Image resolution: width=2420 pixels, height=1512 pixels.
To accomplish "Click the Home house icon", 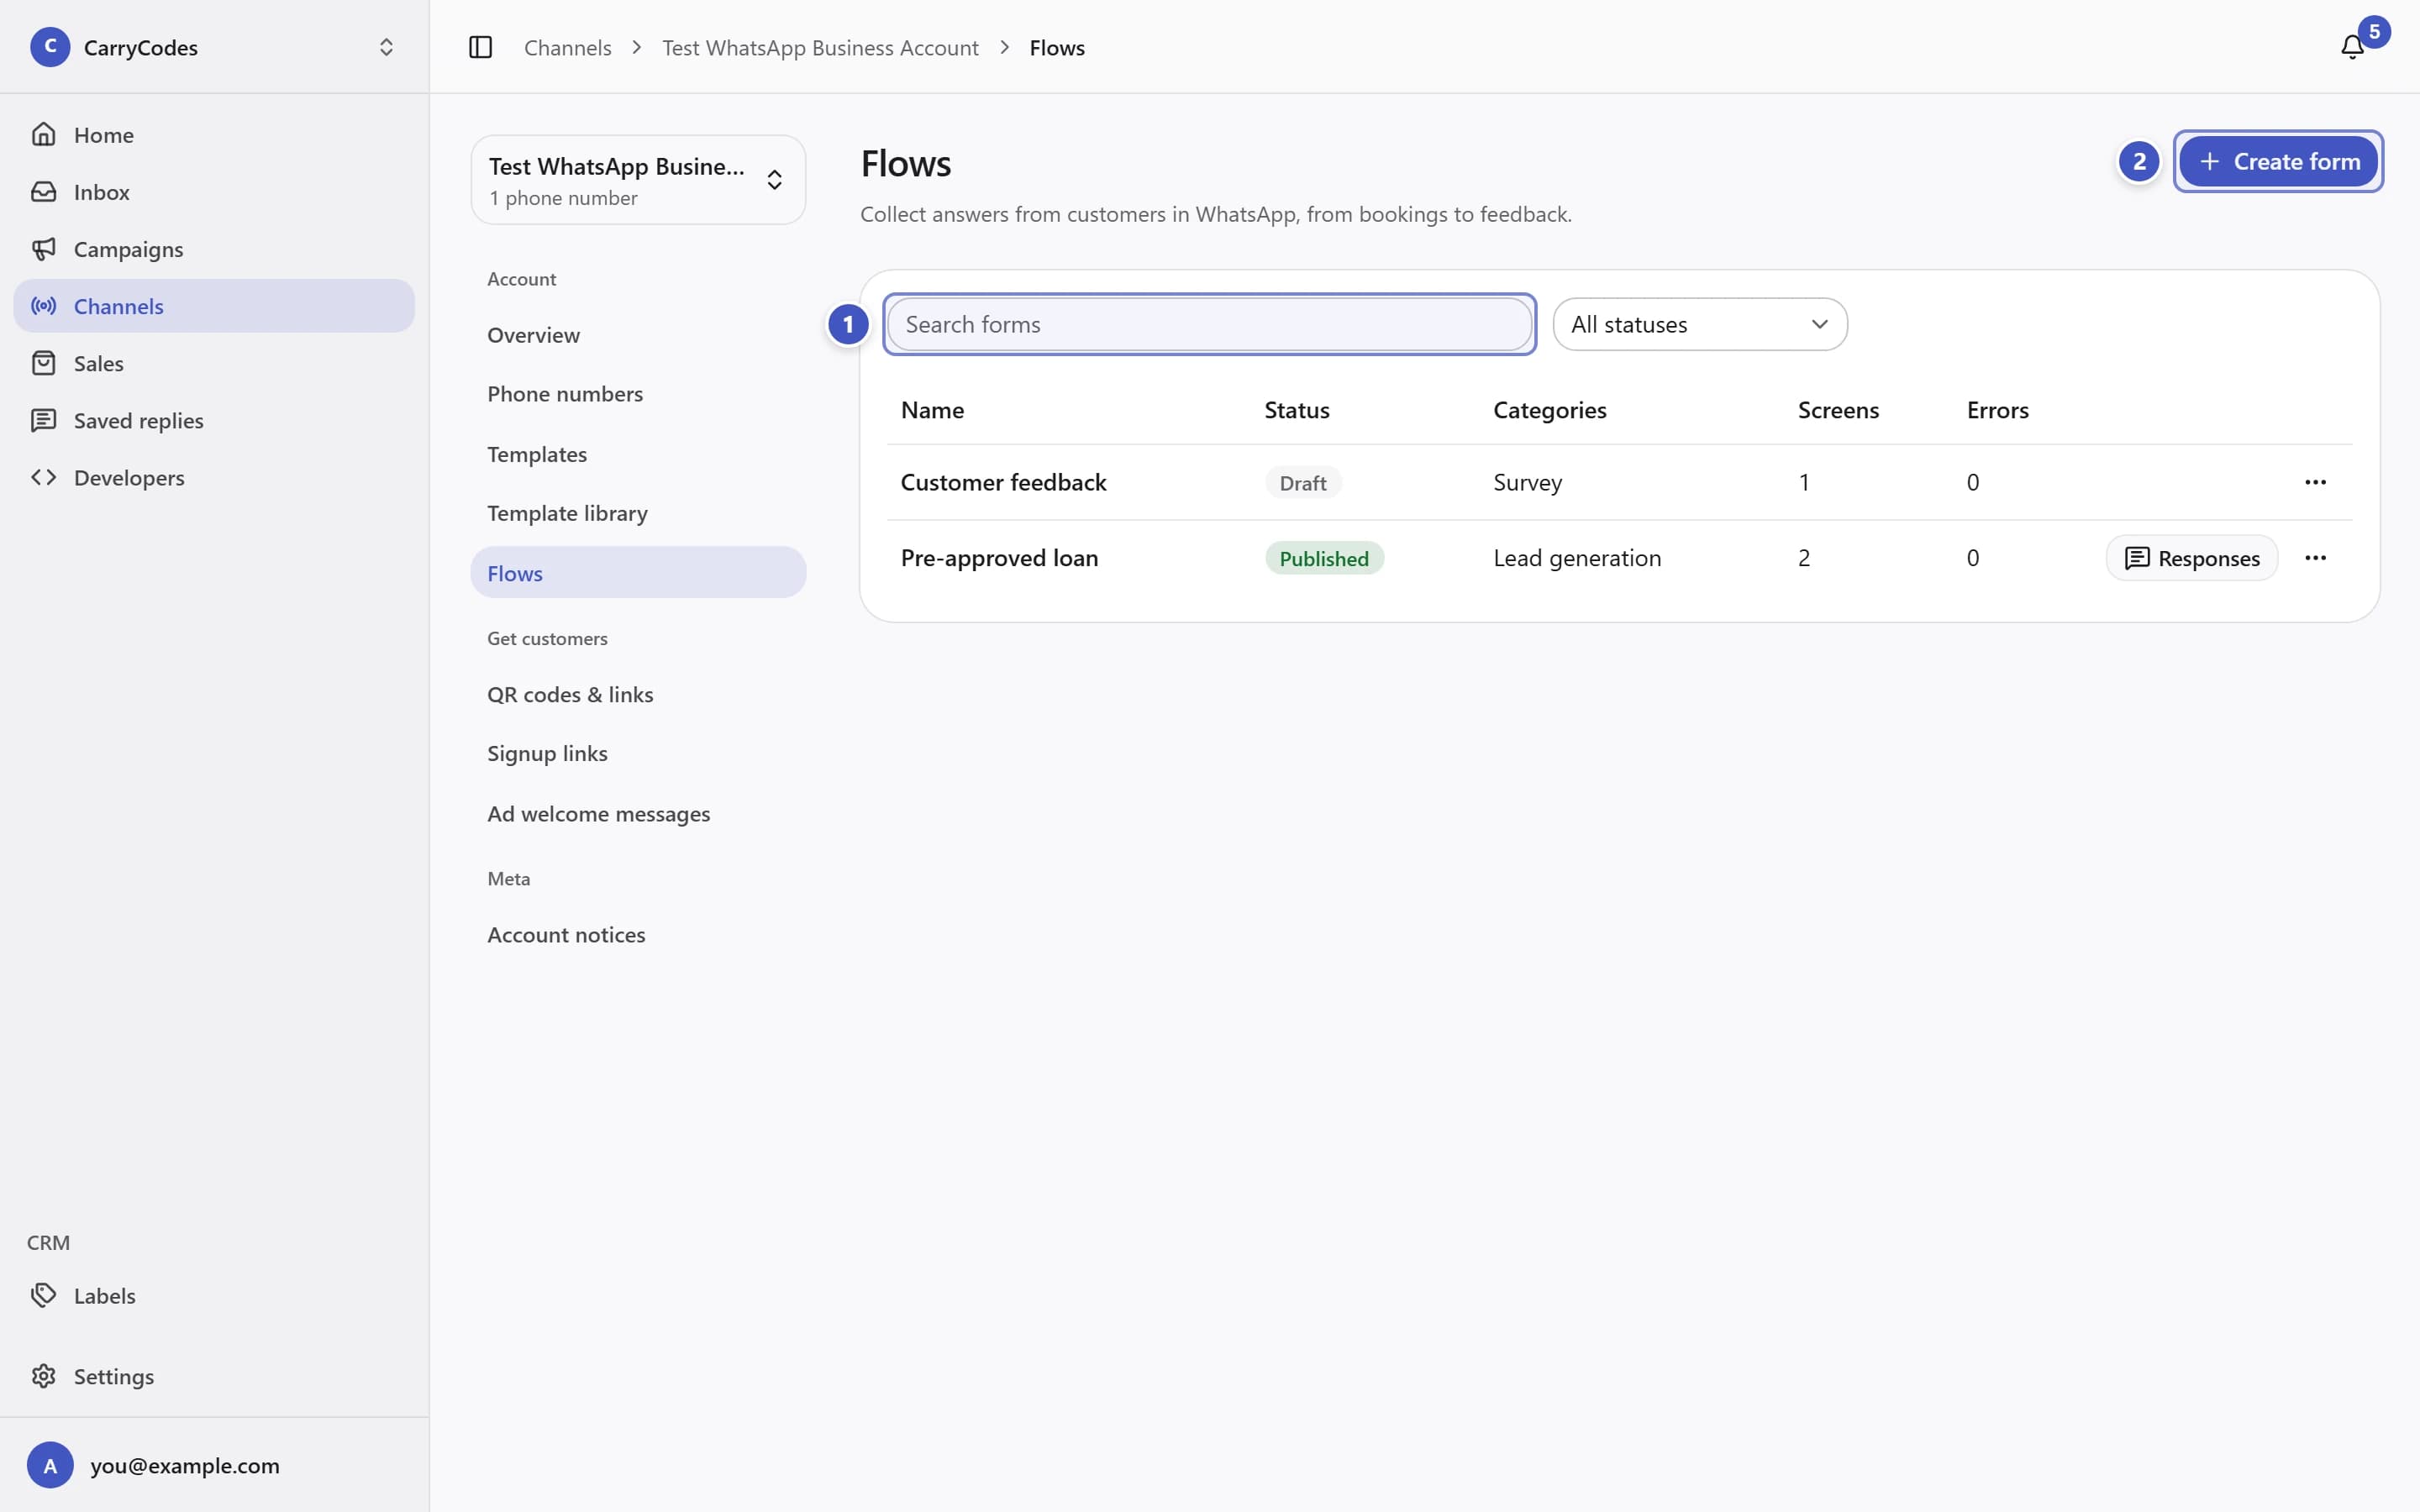I will point(44,134).
